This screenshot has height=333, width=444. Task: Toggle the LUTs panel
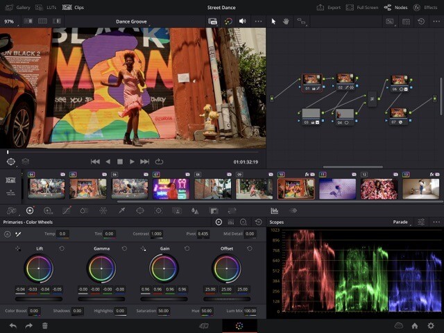coord(46,7)
